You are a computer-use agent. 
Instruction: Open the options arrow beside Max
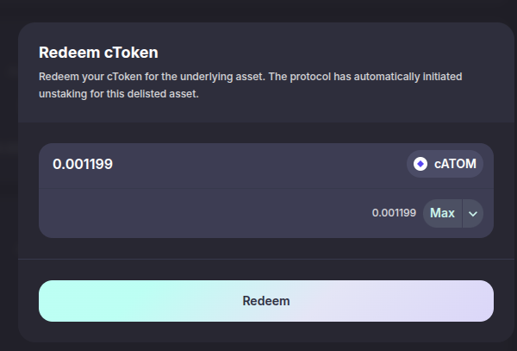coord(473,213)
